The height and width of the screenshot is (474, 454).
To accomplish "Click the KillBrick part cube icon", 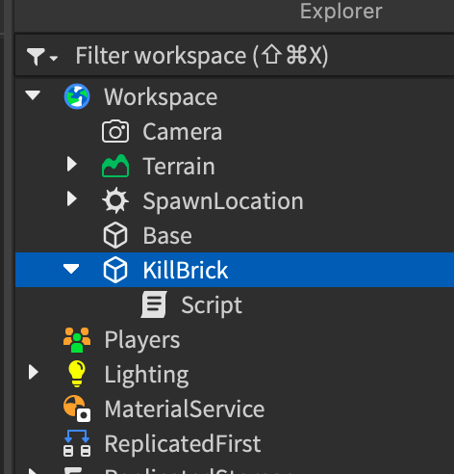I will point(115,270).
